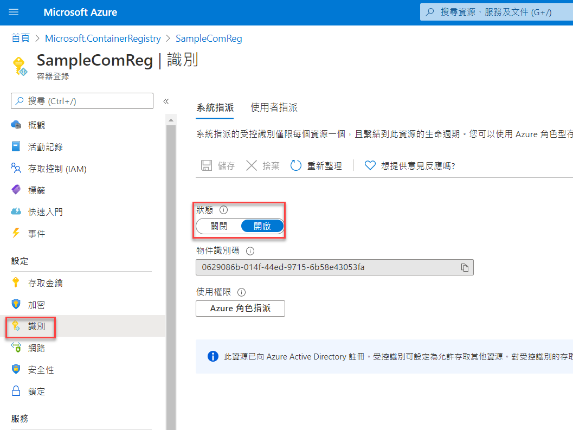Open Microsoft.ContainerRegistry breadcrumb link
Image resolution: width=573 pixels, height=430 pixels.
(102, 38)
